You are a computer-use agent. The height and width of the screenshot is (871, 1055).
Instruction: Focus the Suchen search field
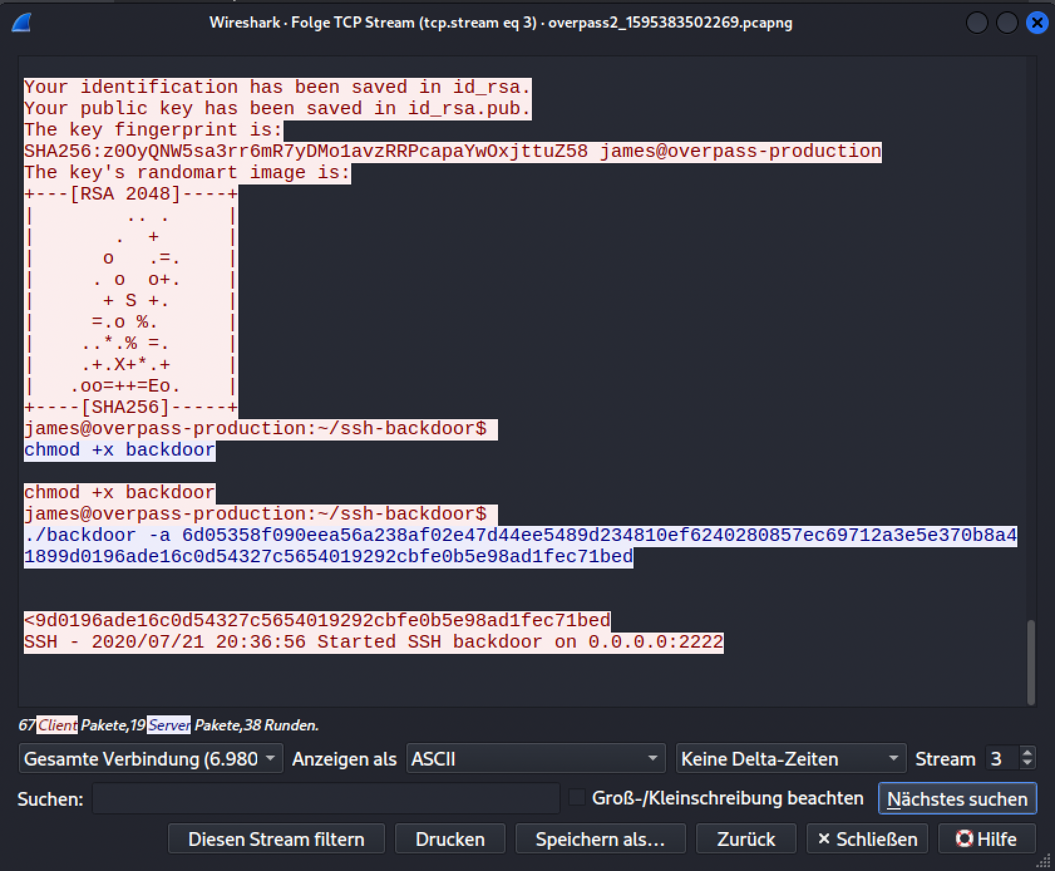(x=326, y=798)
